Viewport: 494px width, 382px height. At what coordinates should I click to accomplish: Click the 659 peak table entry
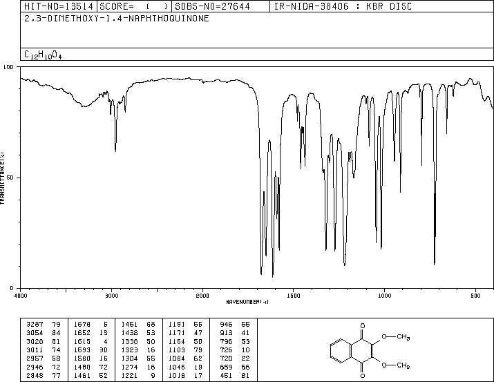point(226,367)
